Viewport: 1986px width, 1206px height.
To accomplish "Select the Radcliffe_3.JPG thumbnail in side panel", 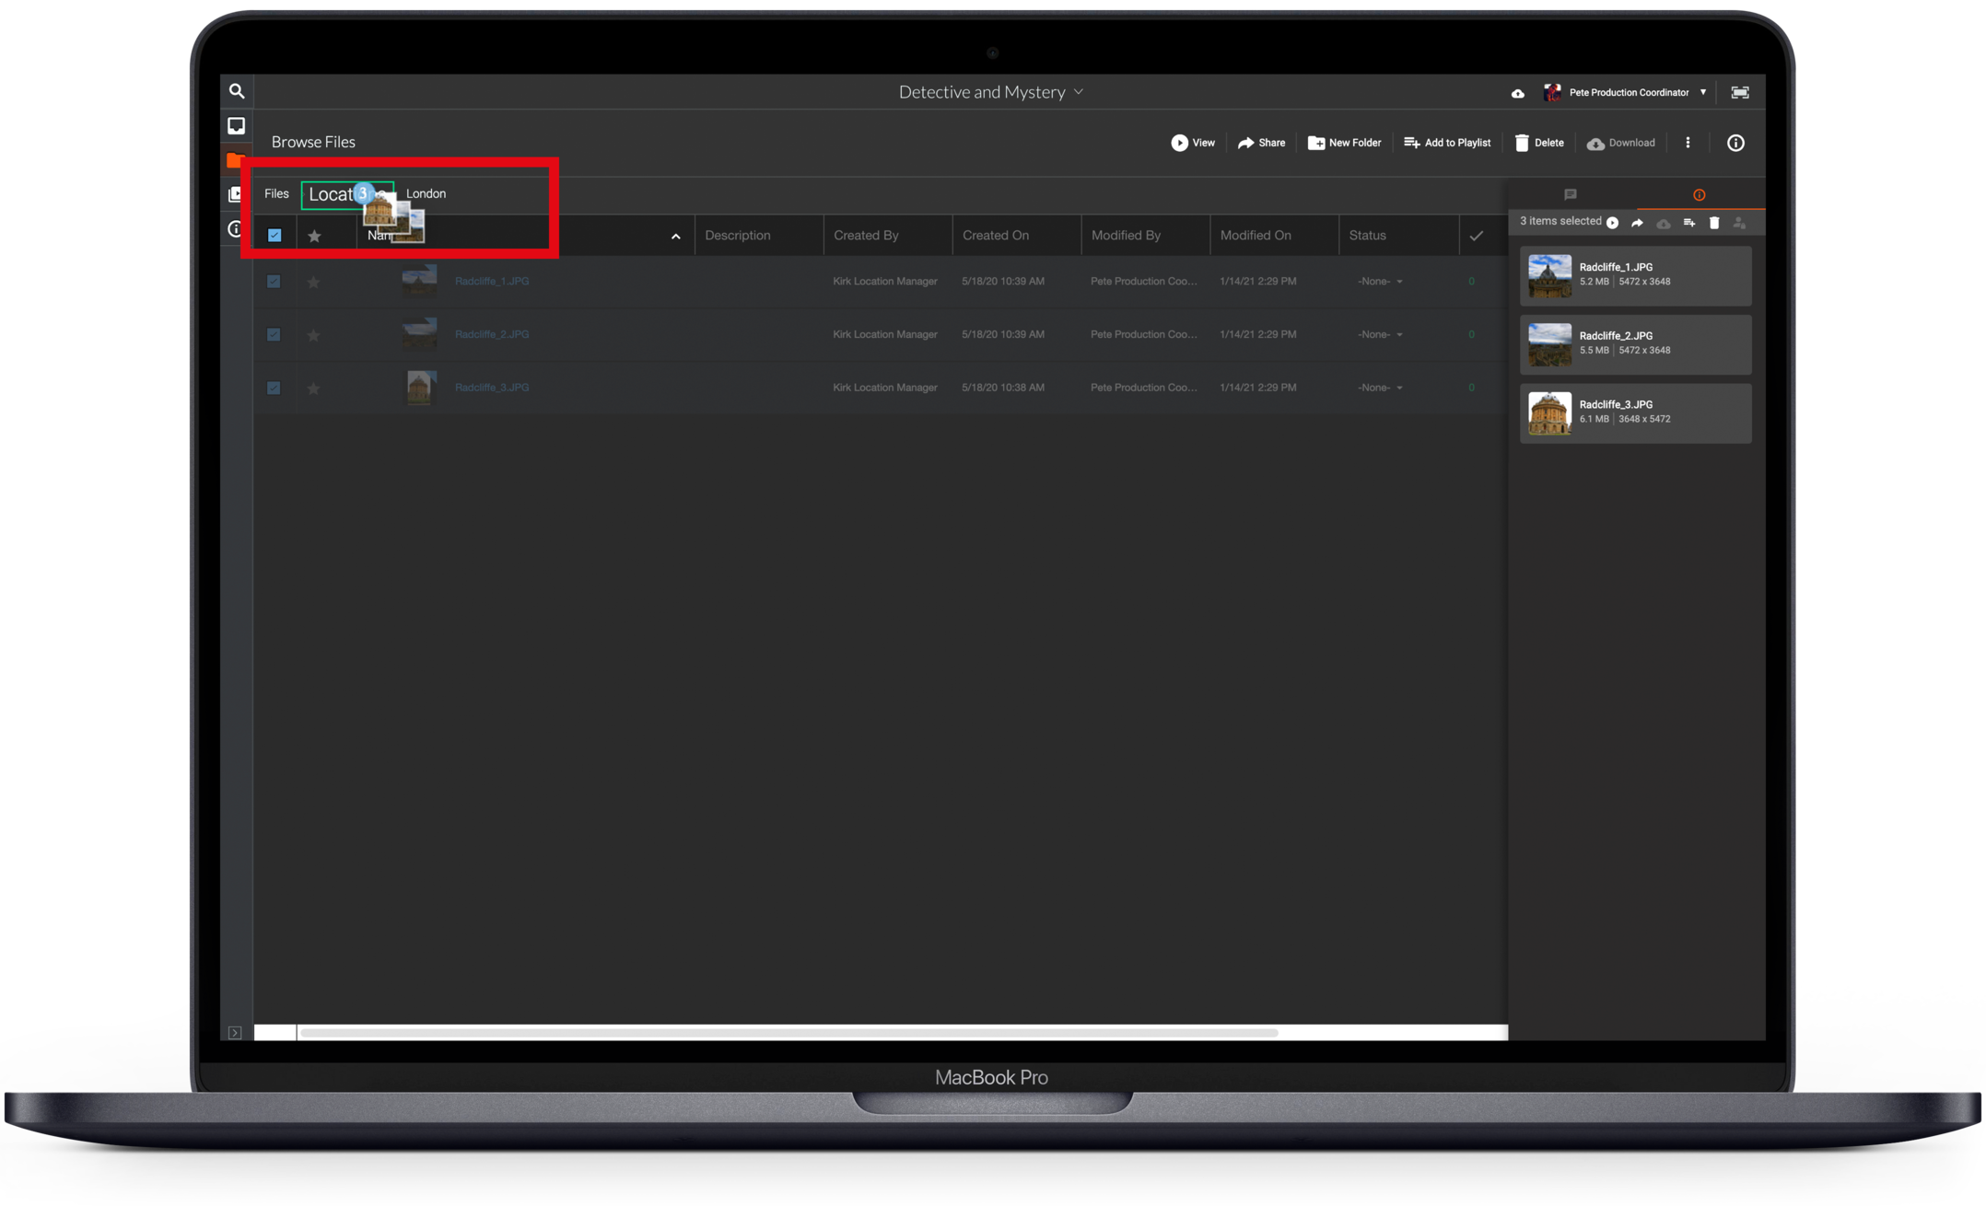I will (1549, 413).
